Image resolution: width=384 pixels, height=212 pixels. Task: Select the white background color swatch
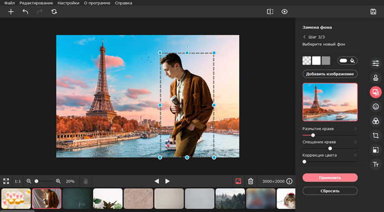pyautogui.click(x=316, y=61)
